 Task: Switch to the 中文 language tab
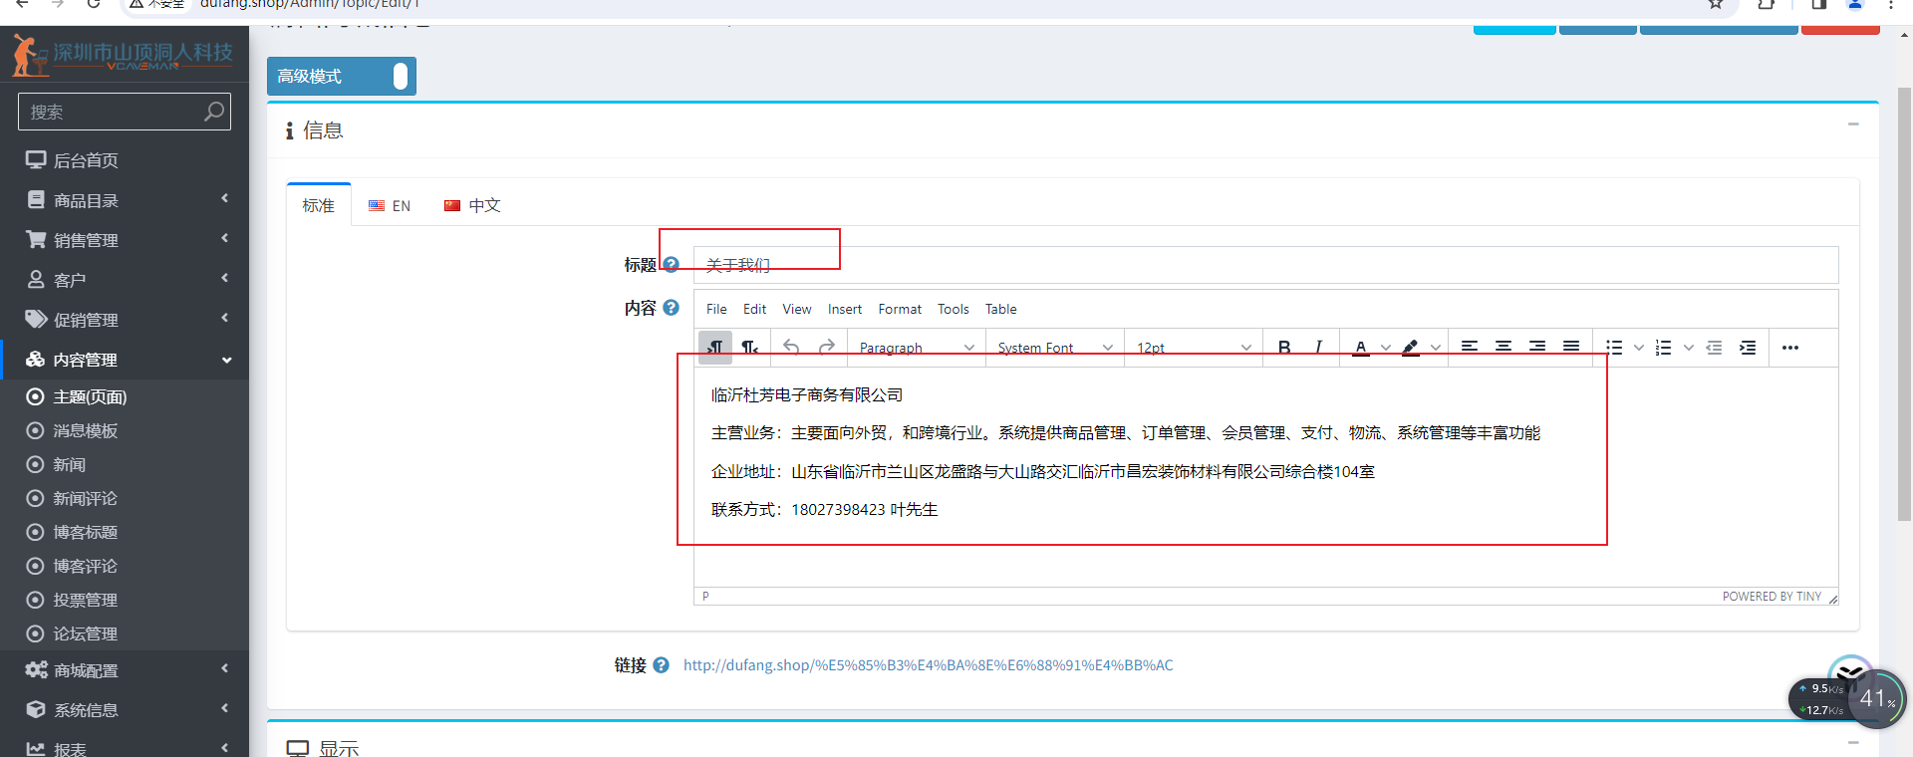472,205
